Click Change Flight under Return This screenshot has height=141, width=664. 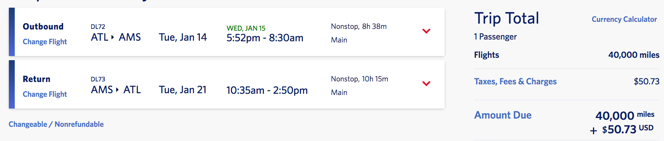(45, 94)
